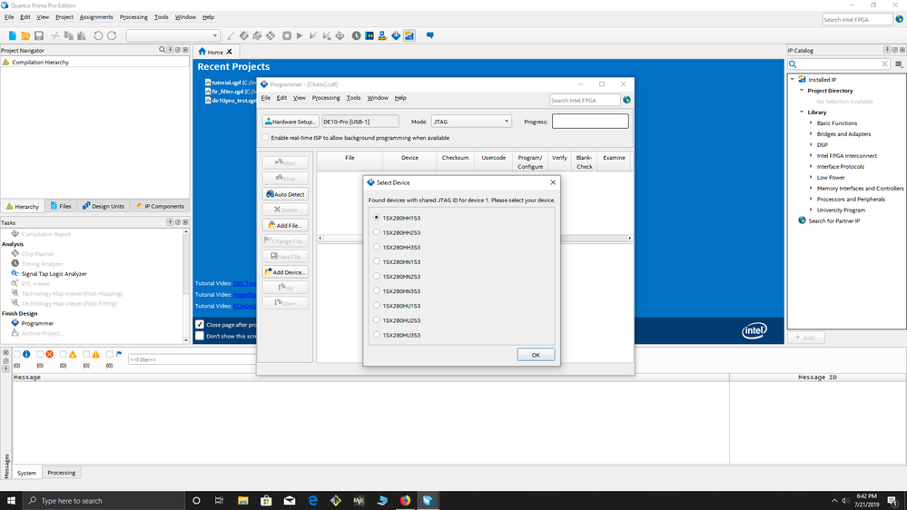Choose the 1SX280HU3S3 device option
Screen dimensions: 907x510
377,335
